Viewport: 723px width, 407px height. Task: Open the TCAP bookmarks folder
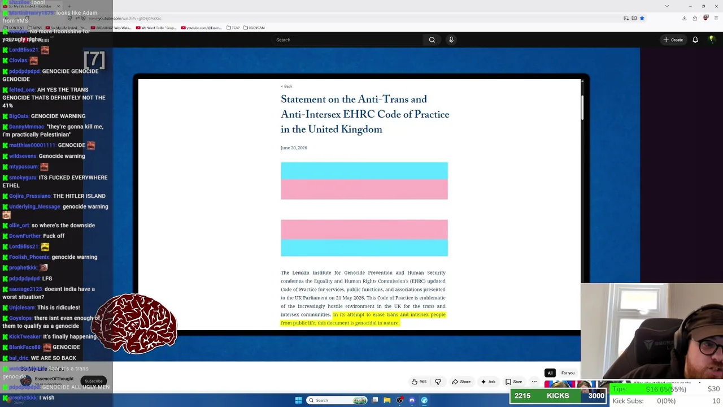tap(233, 28)
